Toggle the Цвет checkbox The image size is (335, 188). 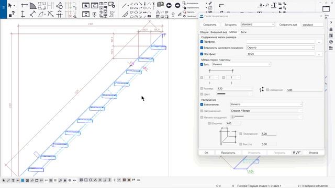point(202,94)
